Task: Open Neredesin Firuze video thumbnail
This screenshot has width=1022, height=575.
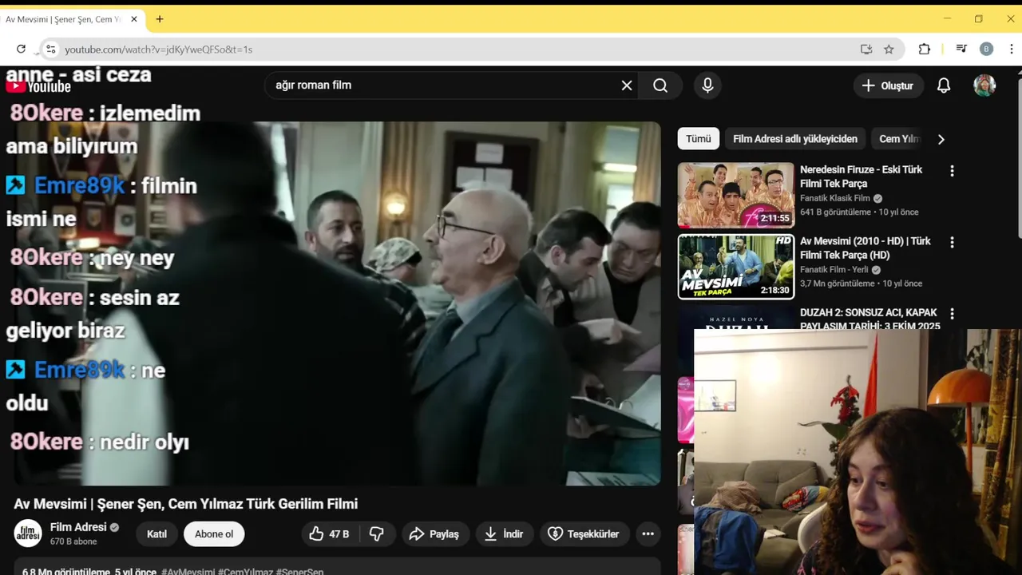Action: [x=736, y=196]
